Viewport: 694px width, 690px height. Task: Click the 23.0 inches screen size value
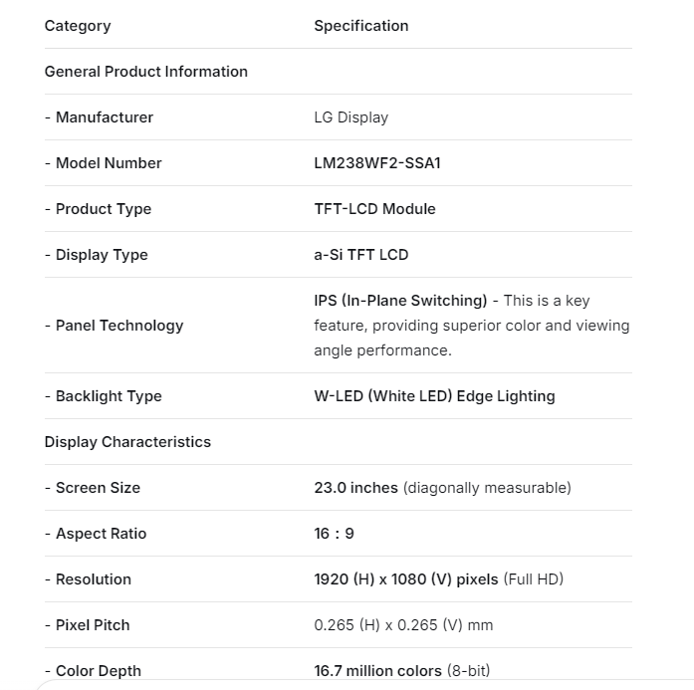pyautogui.click(x=355, y=488)
